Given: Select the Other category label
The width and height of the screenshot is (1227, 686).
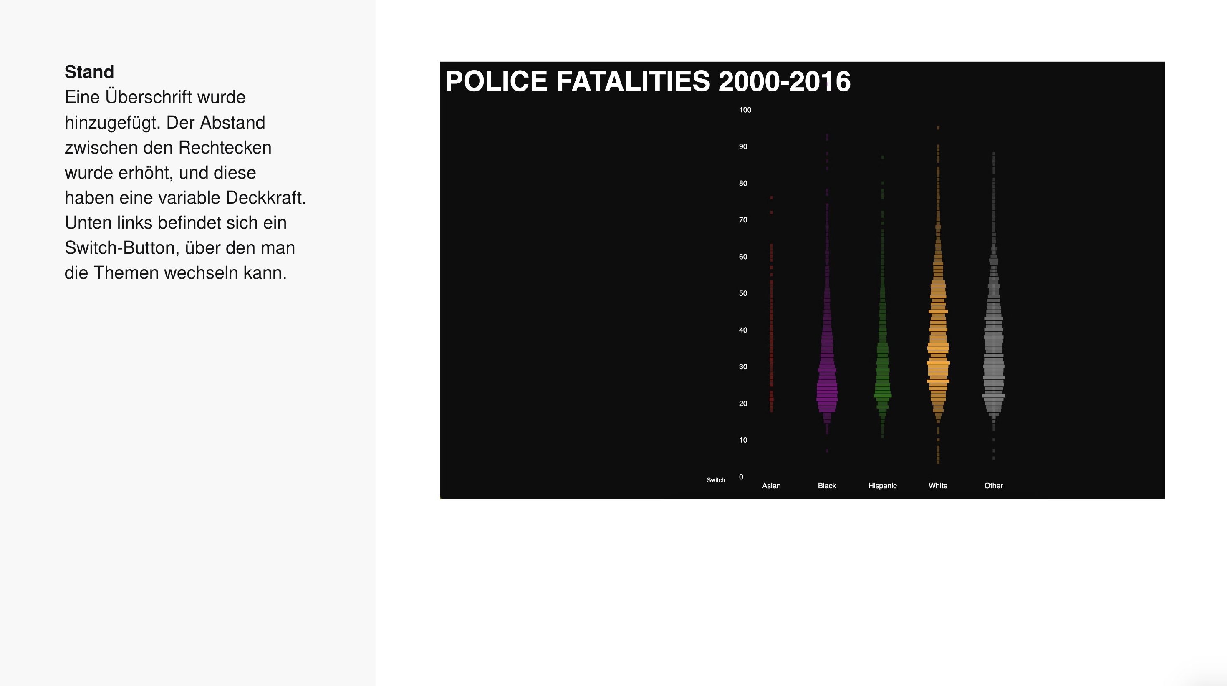Looking at the screenshot, I should 994,485.
